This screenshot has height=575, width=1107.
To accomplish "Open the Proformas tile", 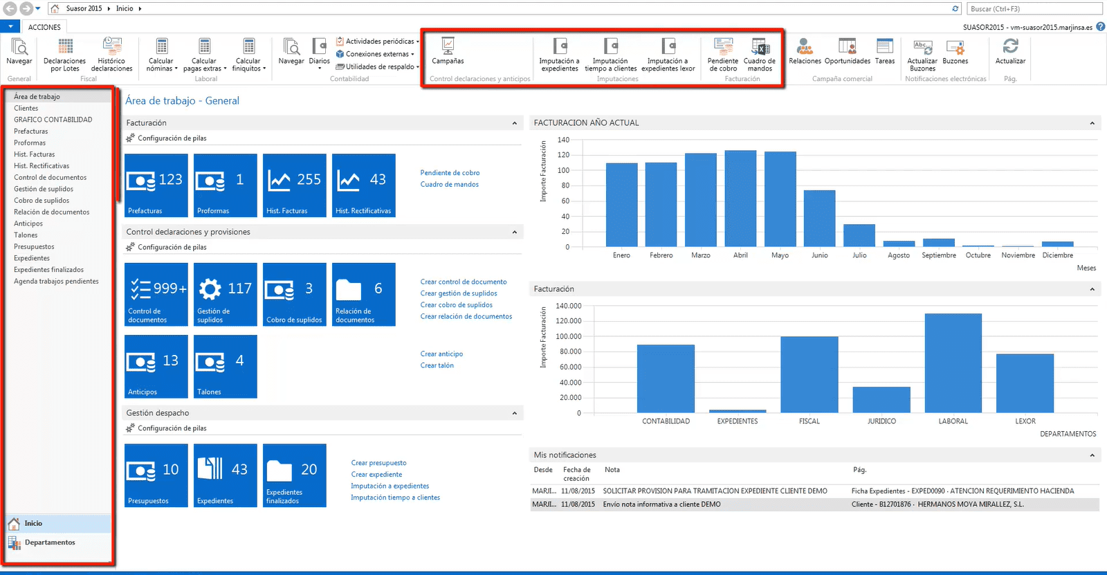I will [x=226, y=185].
